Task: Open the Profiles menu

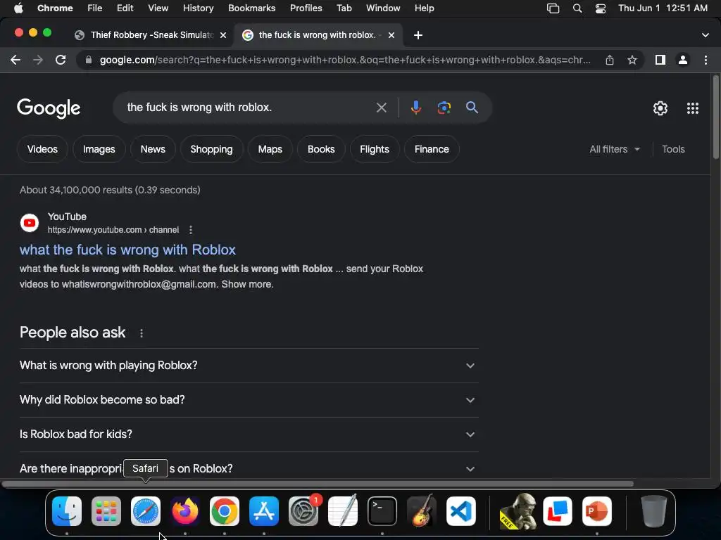Action: coord(306,8)
